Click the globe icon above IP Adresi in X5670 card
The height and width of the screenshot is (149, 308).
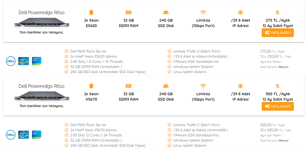click(240, 86)
